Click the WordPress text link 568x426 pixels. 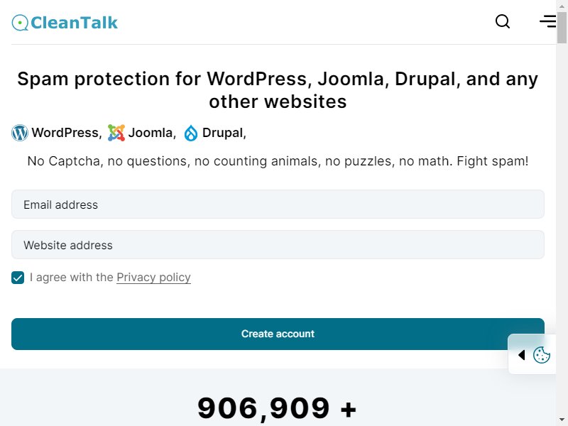click(x=67, y=133)
